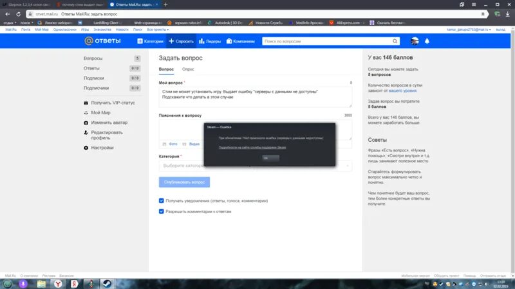The image size is (515, 289).
Task: Switch to the first browser tab
Action: [26, 4]
